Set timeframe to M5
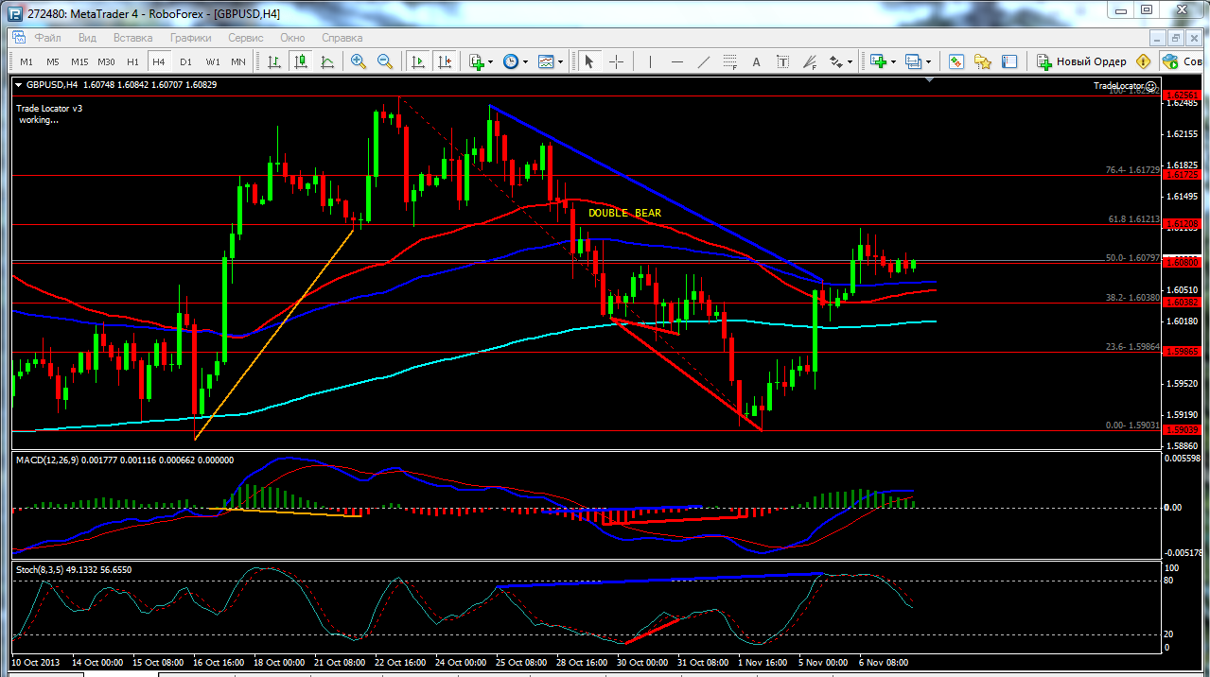The image size is (1210, 677). [52, 61]
